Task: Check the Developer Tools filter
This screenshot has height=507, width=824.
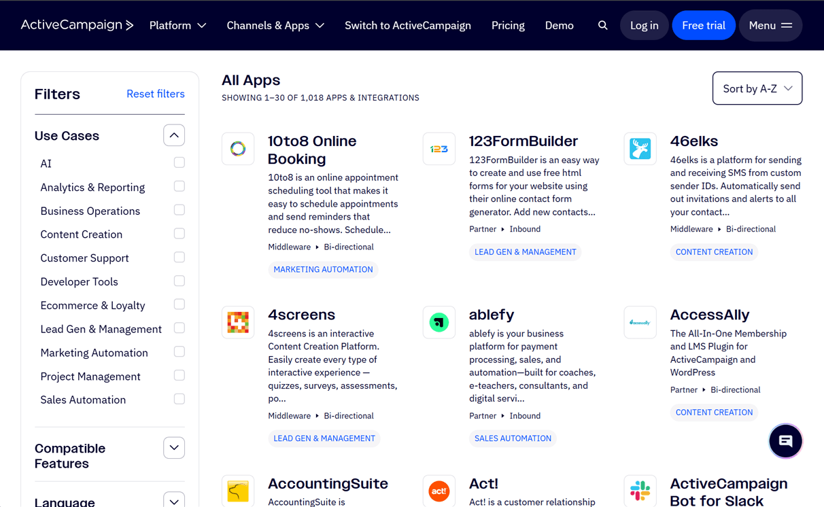Action: pos(179,281)
